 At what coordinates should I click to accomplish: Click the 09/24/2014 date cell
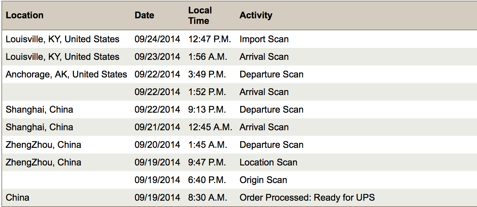(x=157, y=39)
